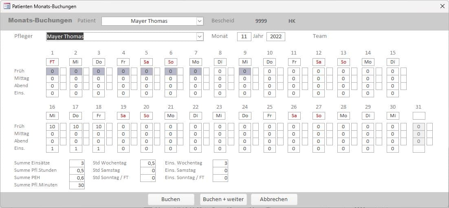Select the Früh field for day 16 showing 10
Image resolution: width=449 pixels, height=208 pixels.
52,127
